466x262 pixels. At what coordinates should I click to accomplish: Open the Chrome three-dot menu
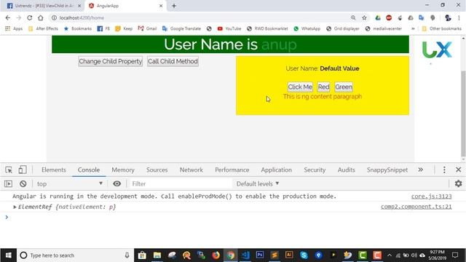click(x=459, y=17)
